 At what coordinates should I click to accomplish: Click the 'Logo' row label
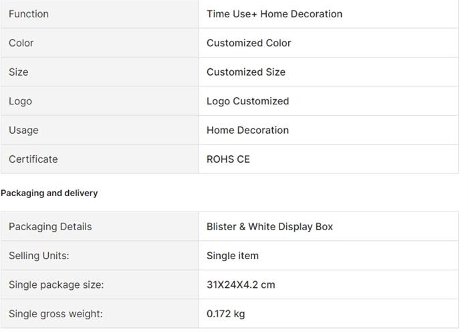[20, 101]
